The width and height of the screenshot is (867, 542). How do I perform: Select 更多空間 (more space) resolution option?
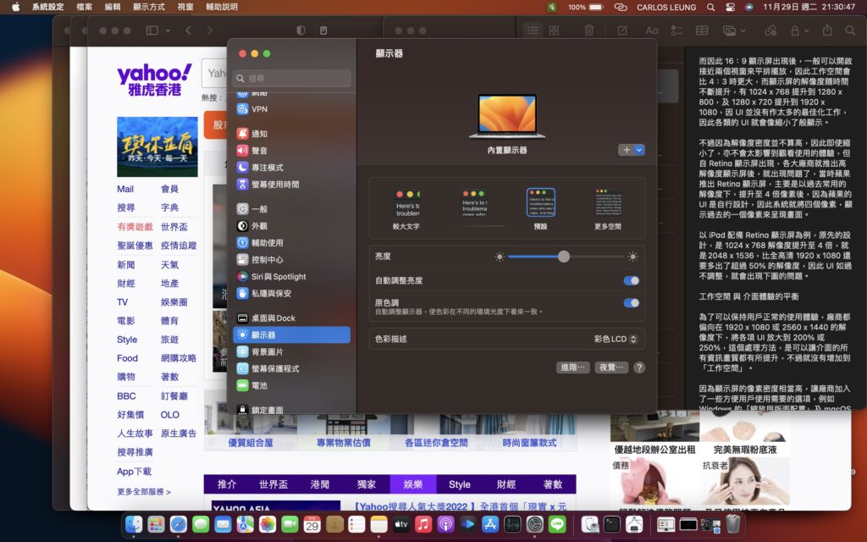pos(608,208)
